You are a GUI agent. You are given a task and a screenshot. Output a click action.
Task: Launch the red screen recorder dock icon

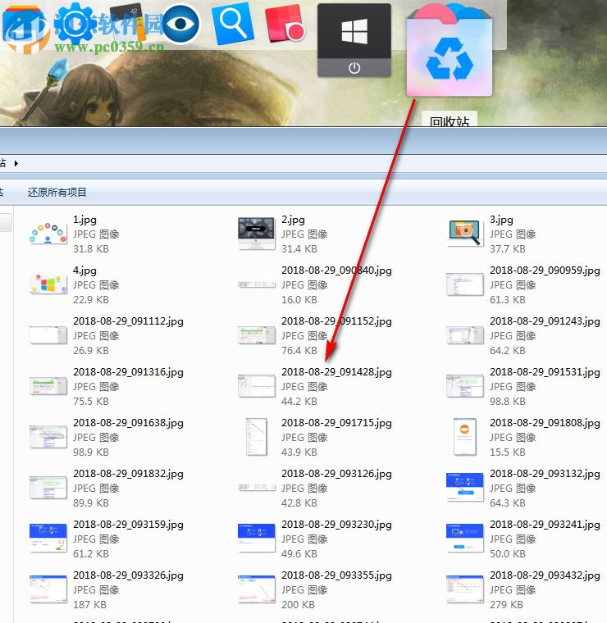point(285,24)
